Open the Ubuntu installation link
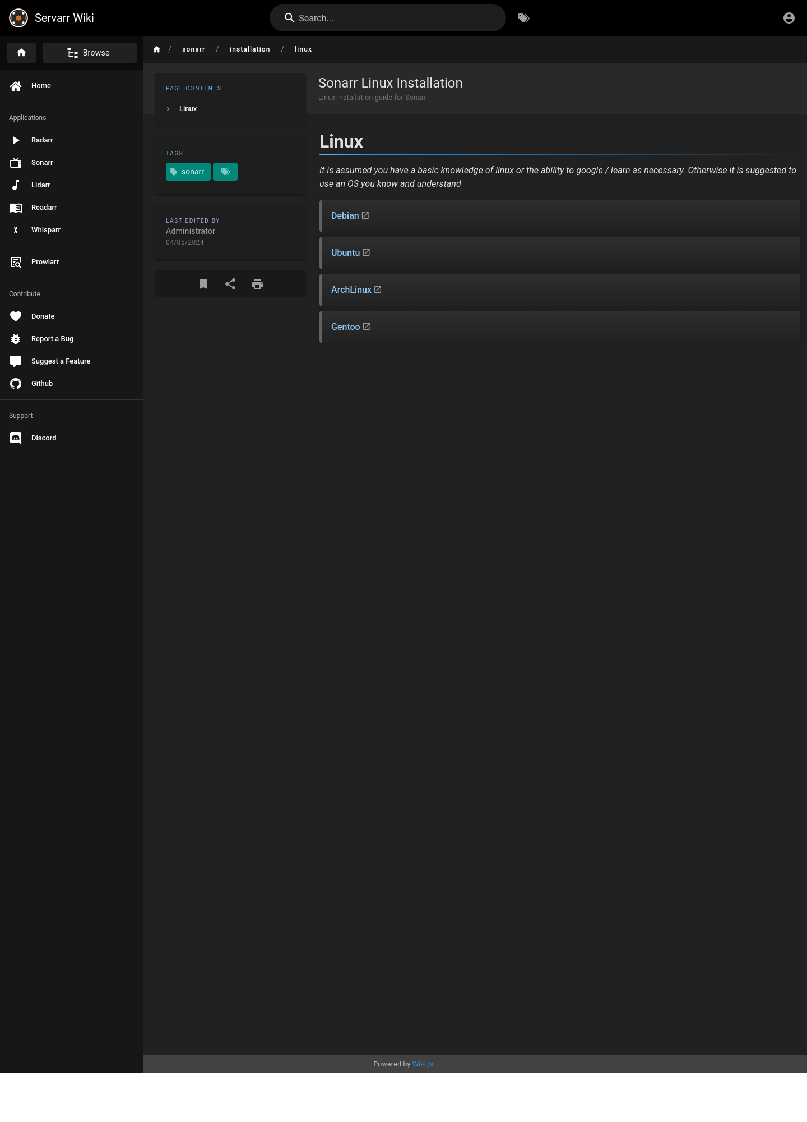Viewport: 807px width, 1122px height. click(x=346, y=253)
